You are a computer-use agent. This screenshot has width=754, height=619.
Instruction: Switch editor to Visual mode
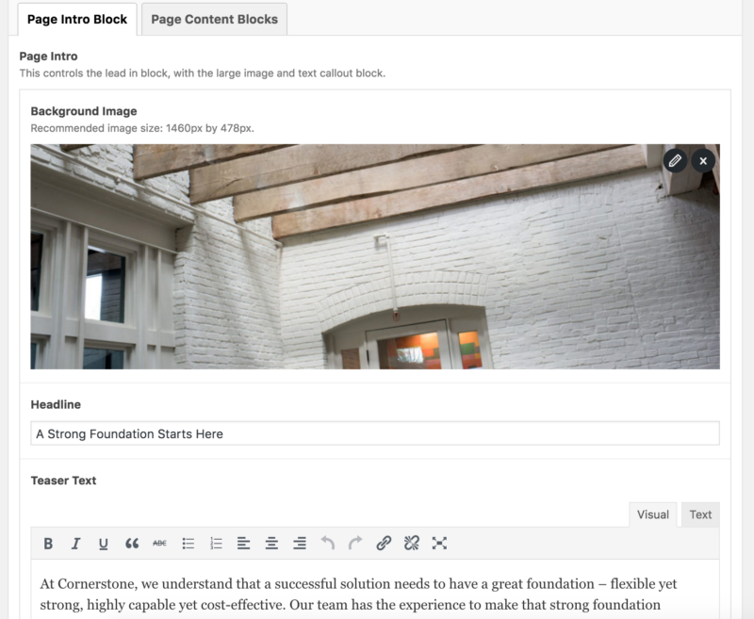653,514
